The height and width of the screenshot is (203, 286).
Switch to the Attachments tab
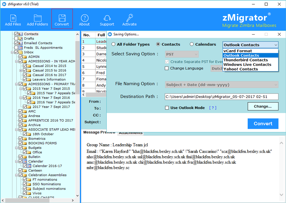(130, 133)
